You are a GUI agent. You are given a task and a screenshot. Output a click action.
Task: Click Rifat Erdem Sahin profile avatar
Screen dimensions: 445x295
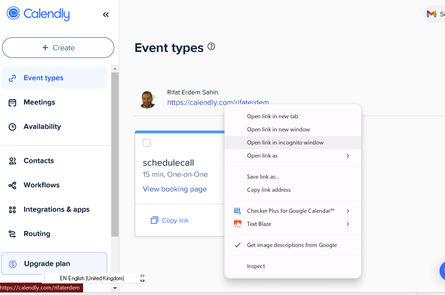coord(147,99)
